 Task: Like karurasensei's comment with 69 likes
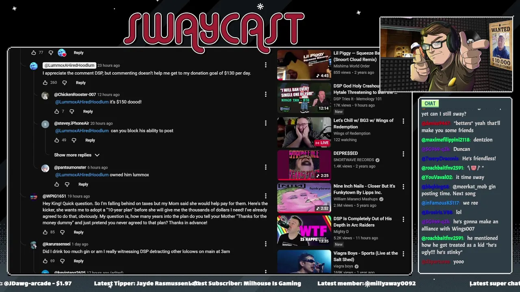45,261
